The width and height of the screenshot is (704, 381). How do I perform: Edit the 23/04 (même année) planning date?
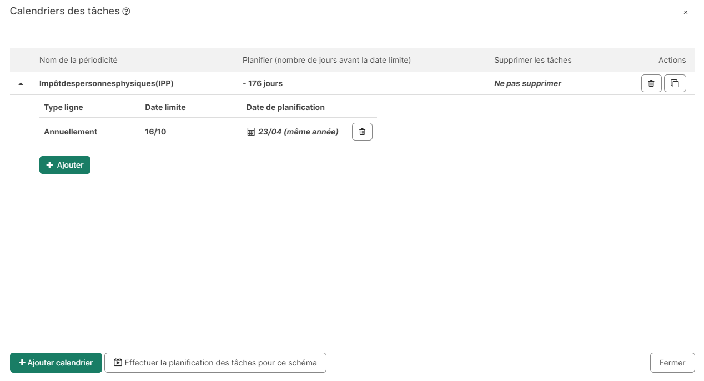point(298,132)
